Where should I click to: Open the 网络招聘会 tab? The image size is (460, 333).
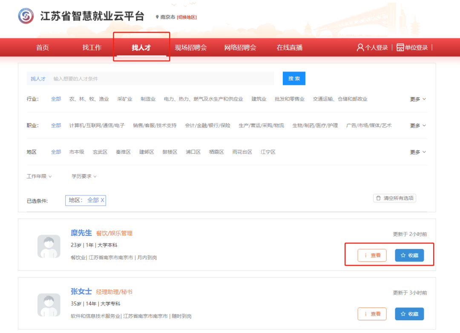point(240,48)
